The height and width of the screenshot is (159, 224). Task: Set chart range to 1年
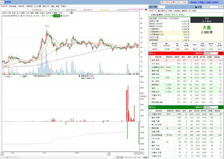(x=135, y=157)
